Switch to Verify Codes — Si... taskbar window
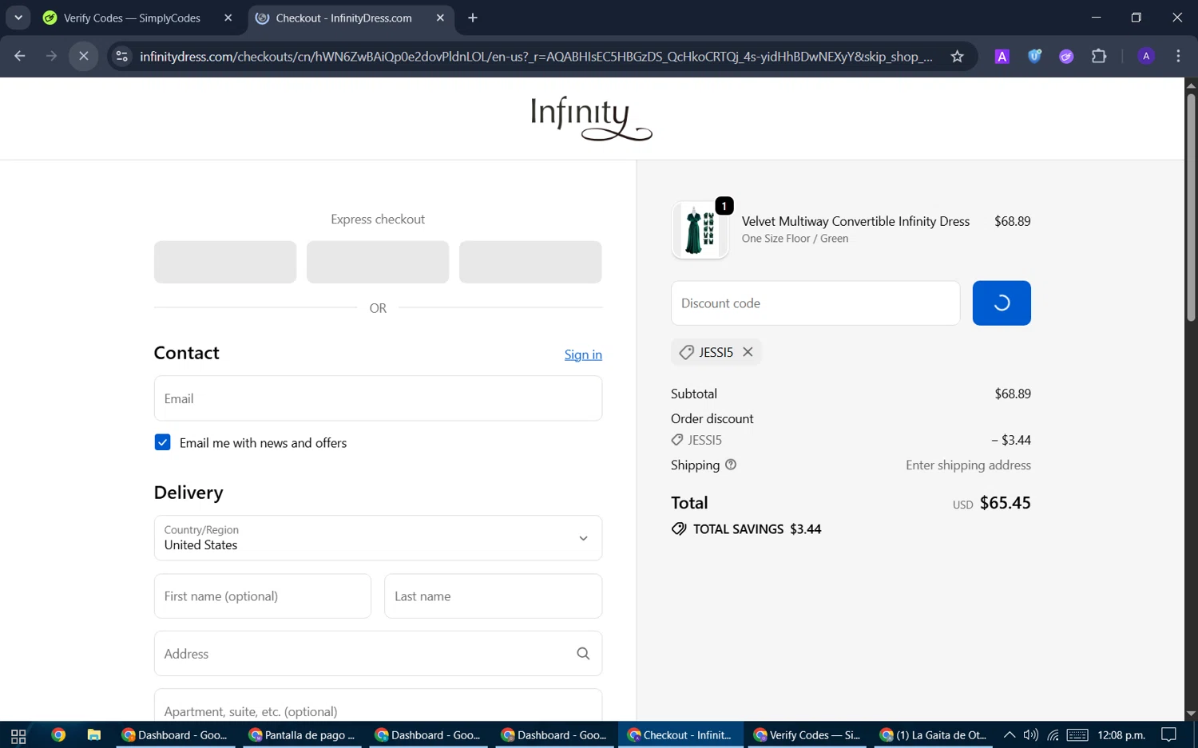 pyautogui.click(x=807, y=735)
